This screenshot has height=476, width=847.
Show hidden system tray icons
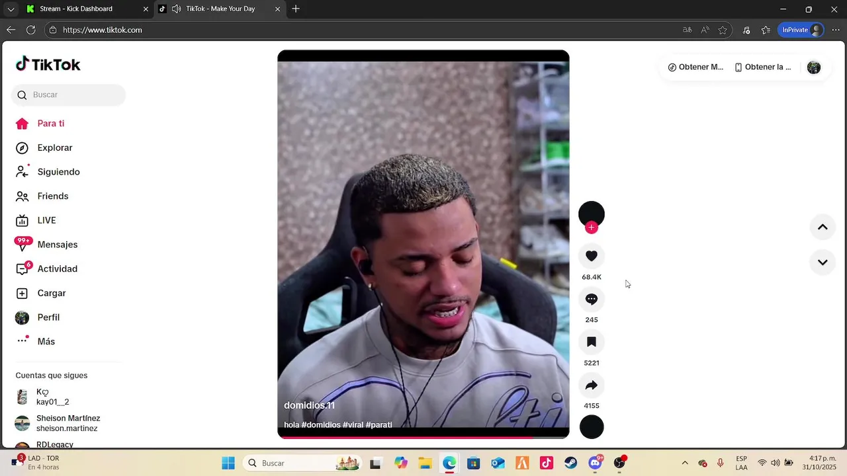685,463
